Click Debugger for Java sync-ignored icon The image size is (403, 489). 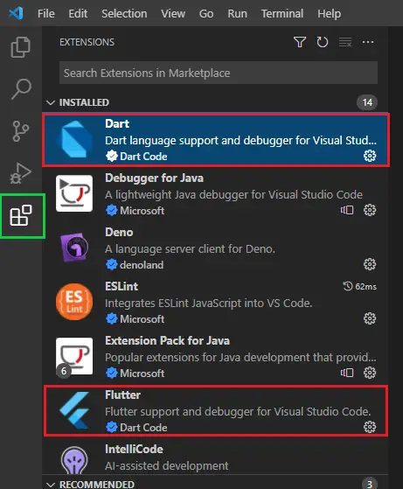[x=347, y=210]
